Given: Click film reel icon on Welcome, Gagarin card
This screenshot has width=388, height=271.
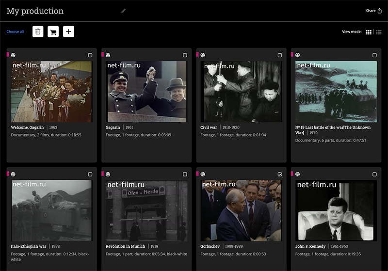Looking at the screenshot, I should click(x=13, y=55).
